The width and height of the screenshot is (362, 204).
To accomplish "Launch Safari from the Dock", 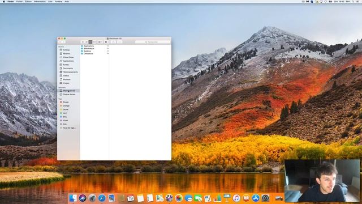I will tap(102, 198).
